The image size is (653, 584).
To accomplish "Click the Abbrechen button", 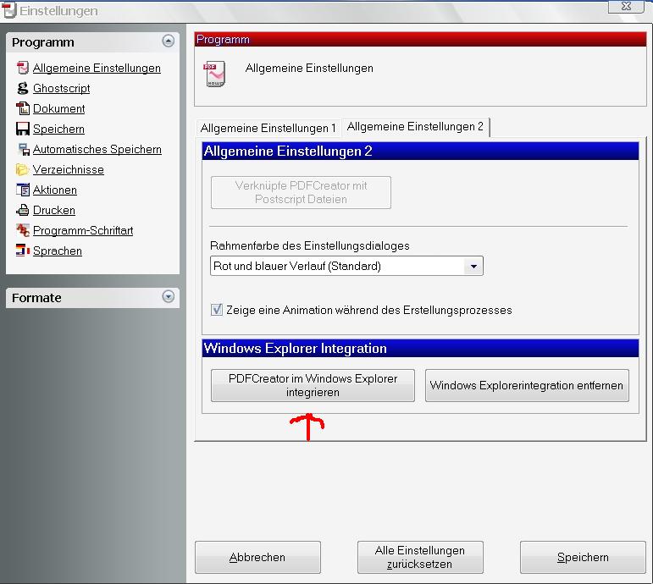I will [x=257, y=558].
